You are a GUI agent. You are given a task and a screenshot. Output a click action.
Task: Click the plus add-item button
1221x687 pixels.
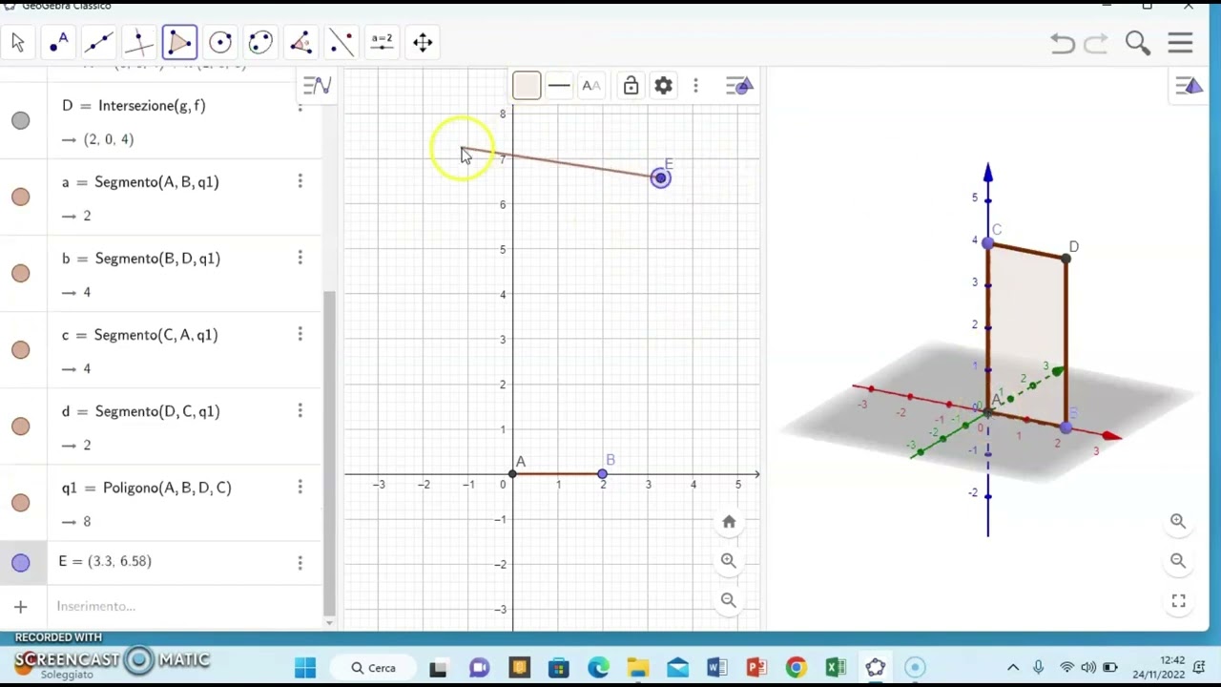pos(20,607)
